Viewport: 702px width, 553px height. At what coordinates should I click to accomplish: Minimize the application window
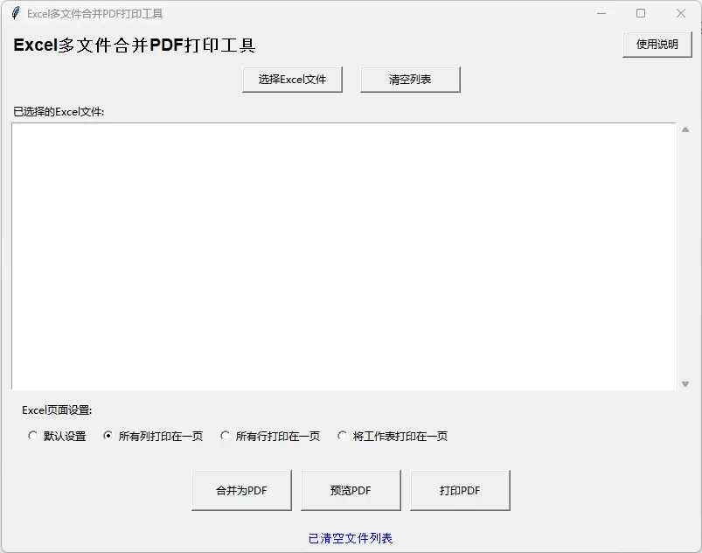pyautogui.click(x=601, y=13)
